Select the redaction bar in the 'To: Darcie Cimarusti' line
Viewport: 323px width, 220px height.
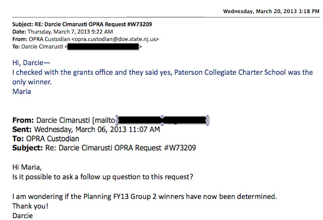tap(103, 46)
